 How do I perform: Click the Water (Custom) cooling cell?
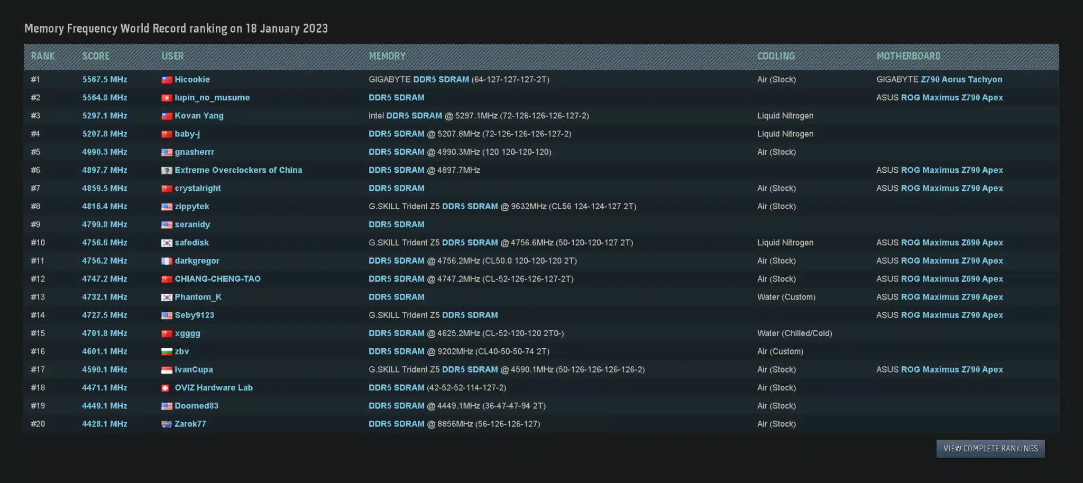pos(786,297)
